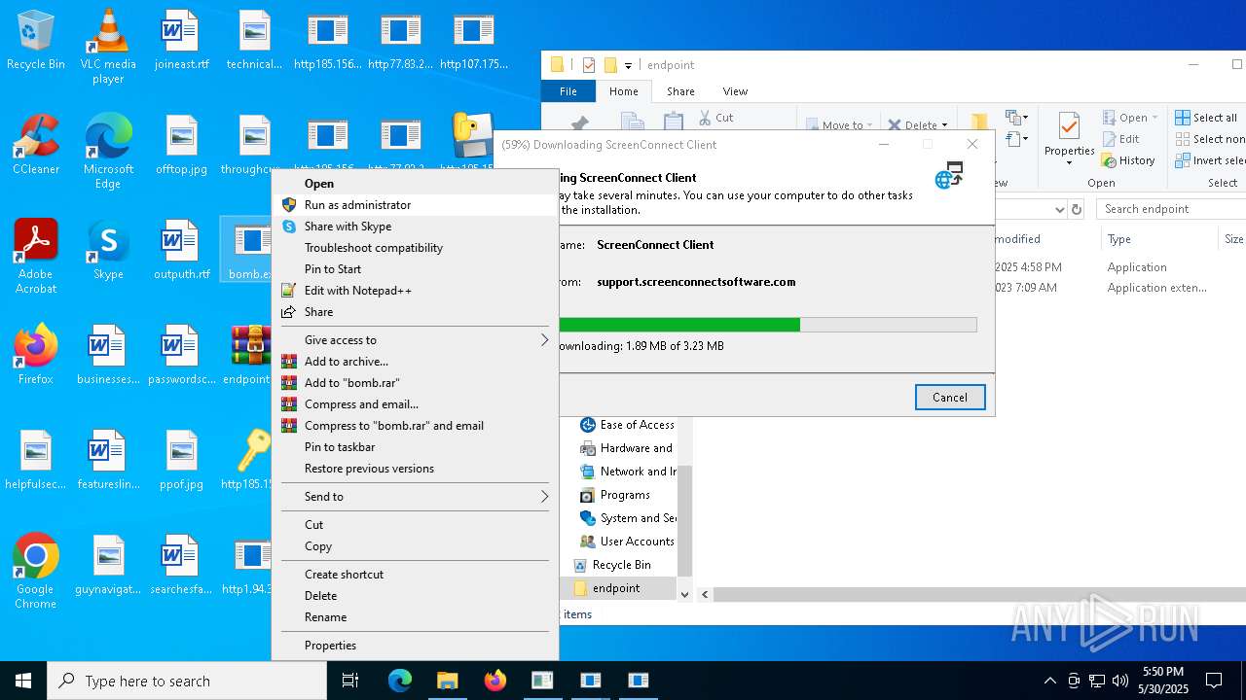Click Select all in Explorer ribbon
The image size is (1246, 700).
[x=1206, y=118]
